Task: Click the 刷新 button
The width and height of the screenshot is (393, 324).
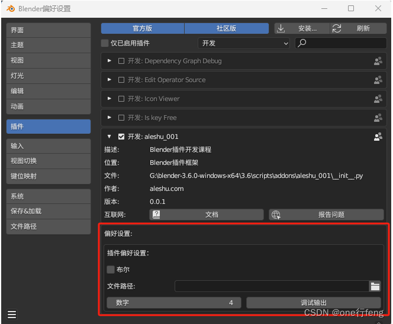Action: pyautogui.click(x=359, y=28)
